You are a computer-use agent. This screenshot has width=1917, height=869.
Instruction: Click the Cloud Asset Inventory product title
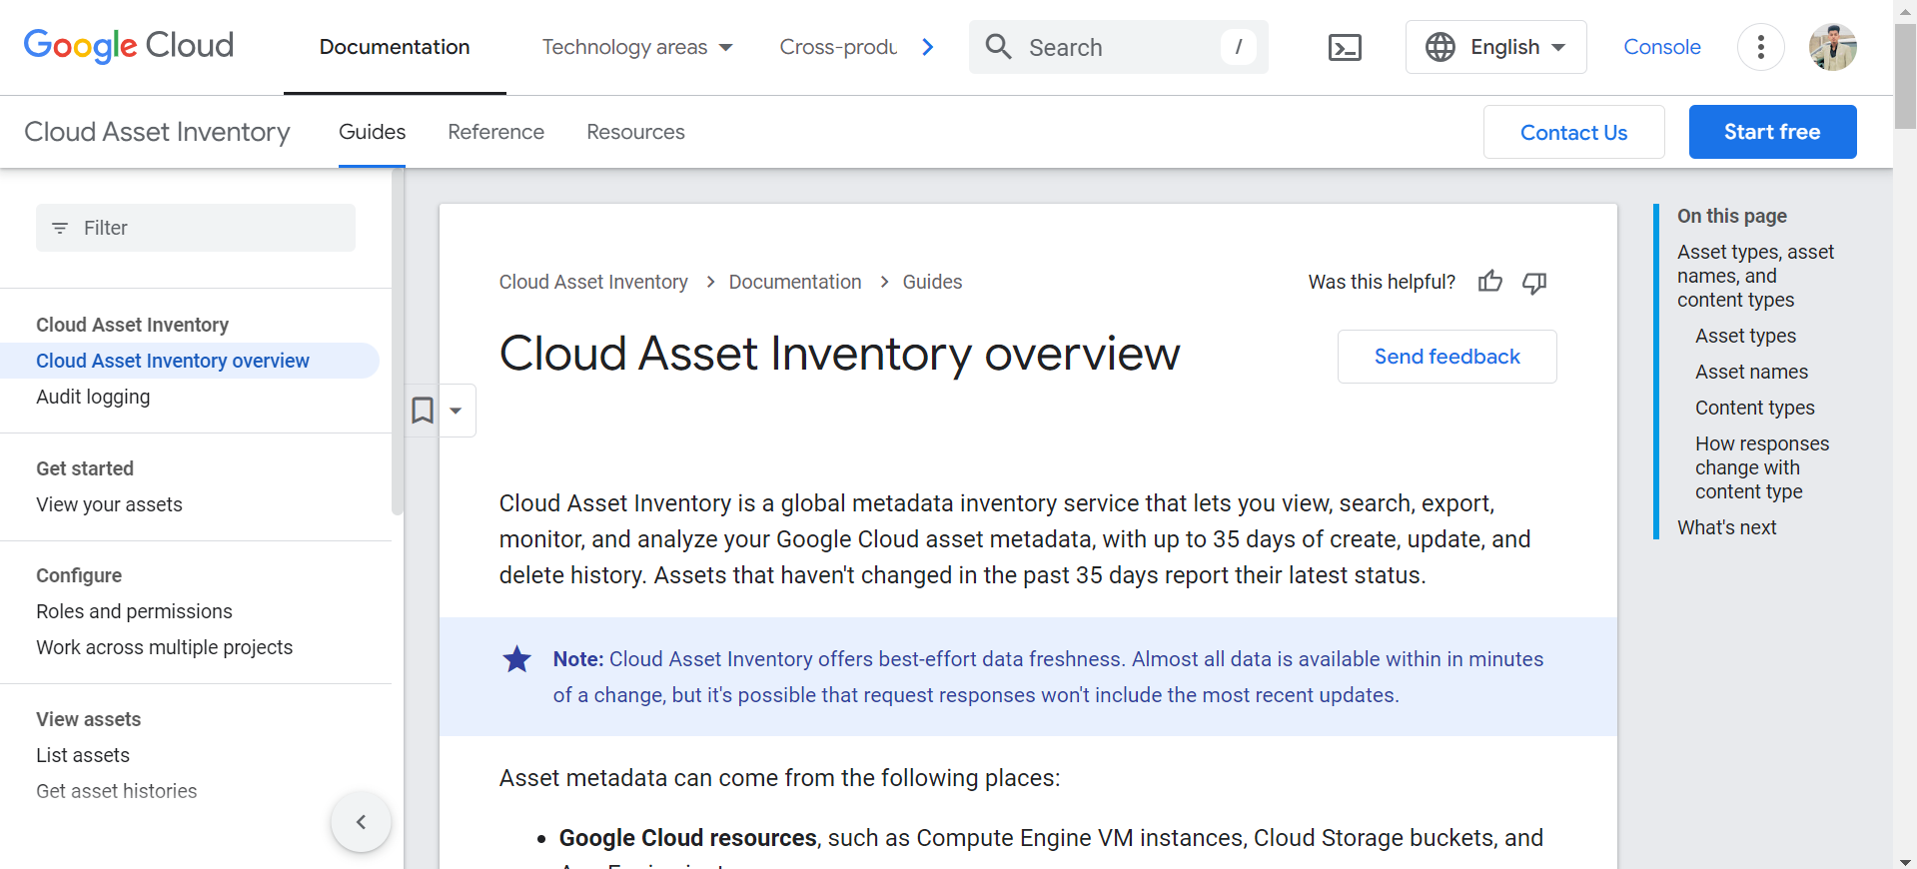pyautogui.click(x=157, y=132)
